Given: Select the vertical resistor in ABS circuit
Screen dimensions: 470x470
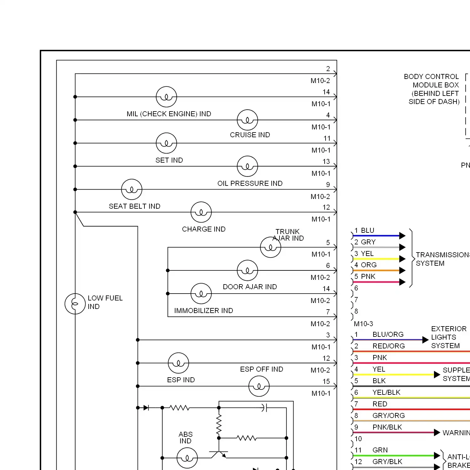Looking at the screenshot, I should [x=219, y=425].
